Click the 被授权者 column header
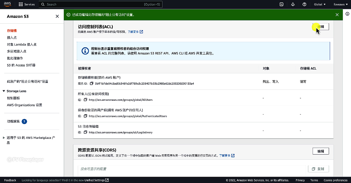The height and width of the screenshot is (183, 351). click(84, 69)
